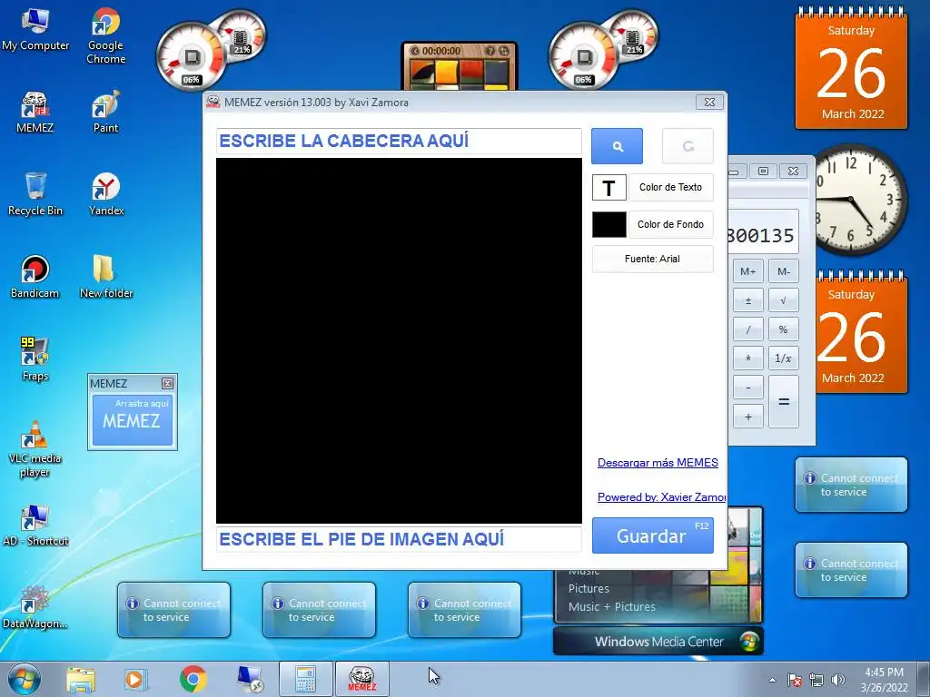The image size is (930, 697).
Task: Click the header text field ESCRIBE LA CABECERA
Action: click(x=399, y=141)
